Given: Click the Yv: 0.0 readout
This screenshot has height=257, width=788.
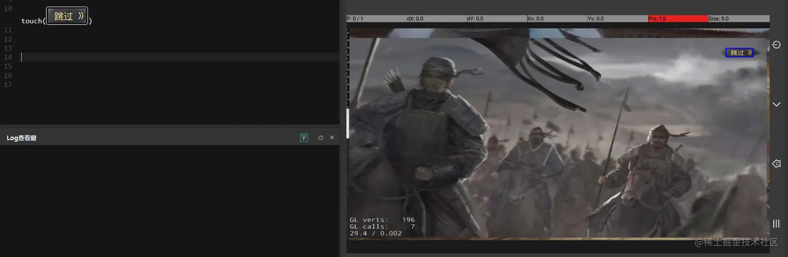Looking at the screenshot, I should pyautogui.click(x=596, y=19).
